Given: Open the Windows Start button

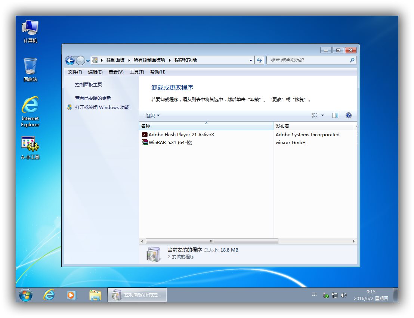Looking at the screenshot, I should click(x=26, y=294).
